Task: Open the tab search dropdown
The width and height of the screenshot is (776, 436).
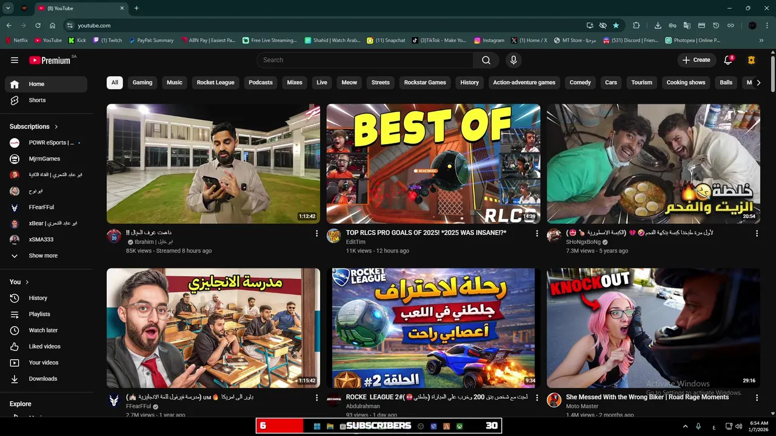Action: coord(8,8)
